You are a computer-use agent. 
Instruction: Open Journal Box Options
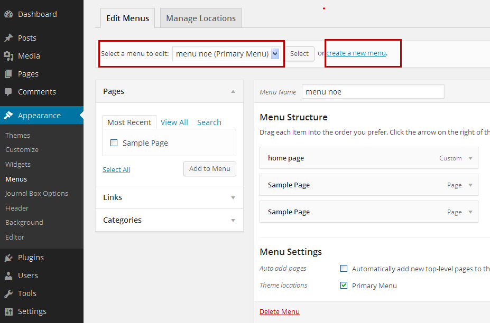[x=36, y=194]
